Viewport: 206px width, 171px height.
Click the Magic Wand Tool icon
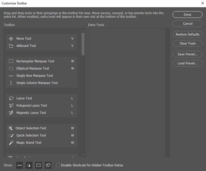pyautogui.click(x=11, y=142)
